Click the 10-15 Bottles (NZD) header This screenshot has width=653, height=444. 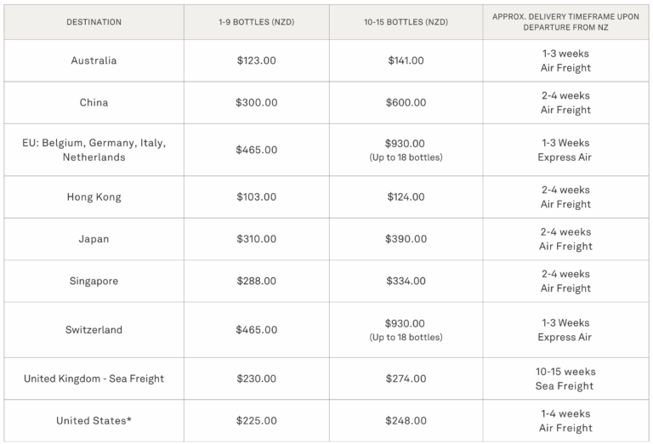click(406, 22)
